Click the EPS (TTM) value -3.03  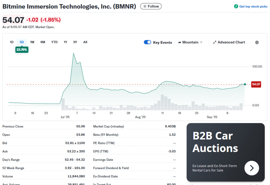click(171, 151)
